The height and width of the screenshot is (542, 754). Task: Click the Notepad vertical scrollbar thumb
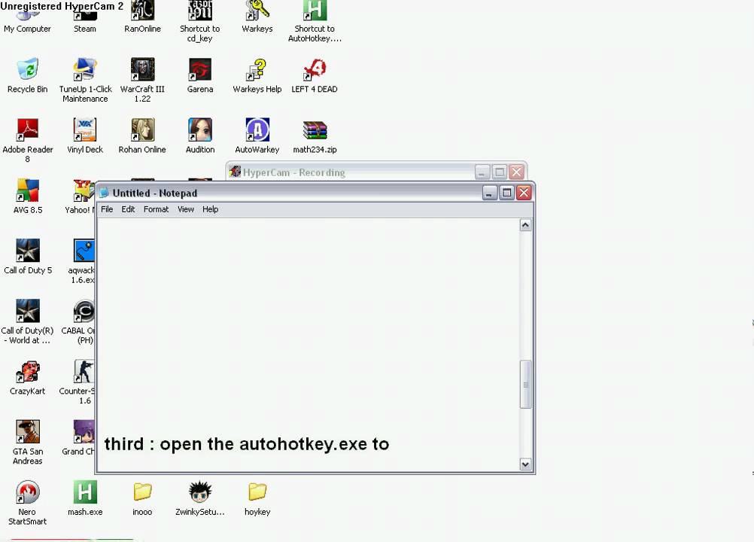point(525,384)
